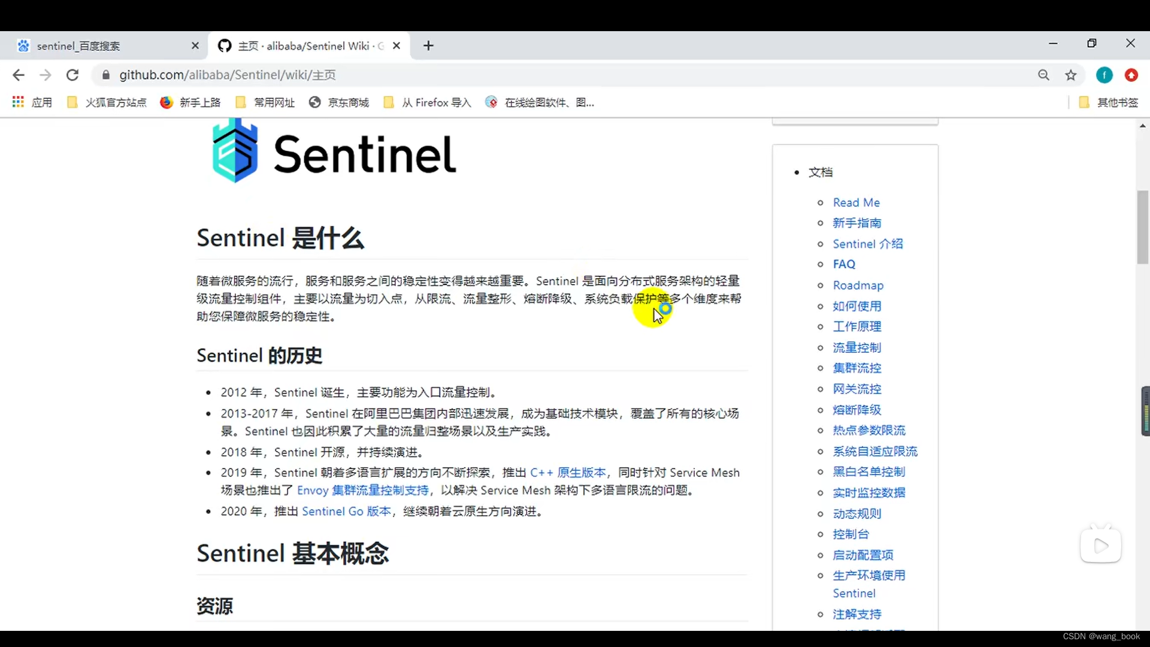Click the C++ 原生版本 link
Screen dimensions: 1150x647
point(567,473)
